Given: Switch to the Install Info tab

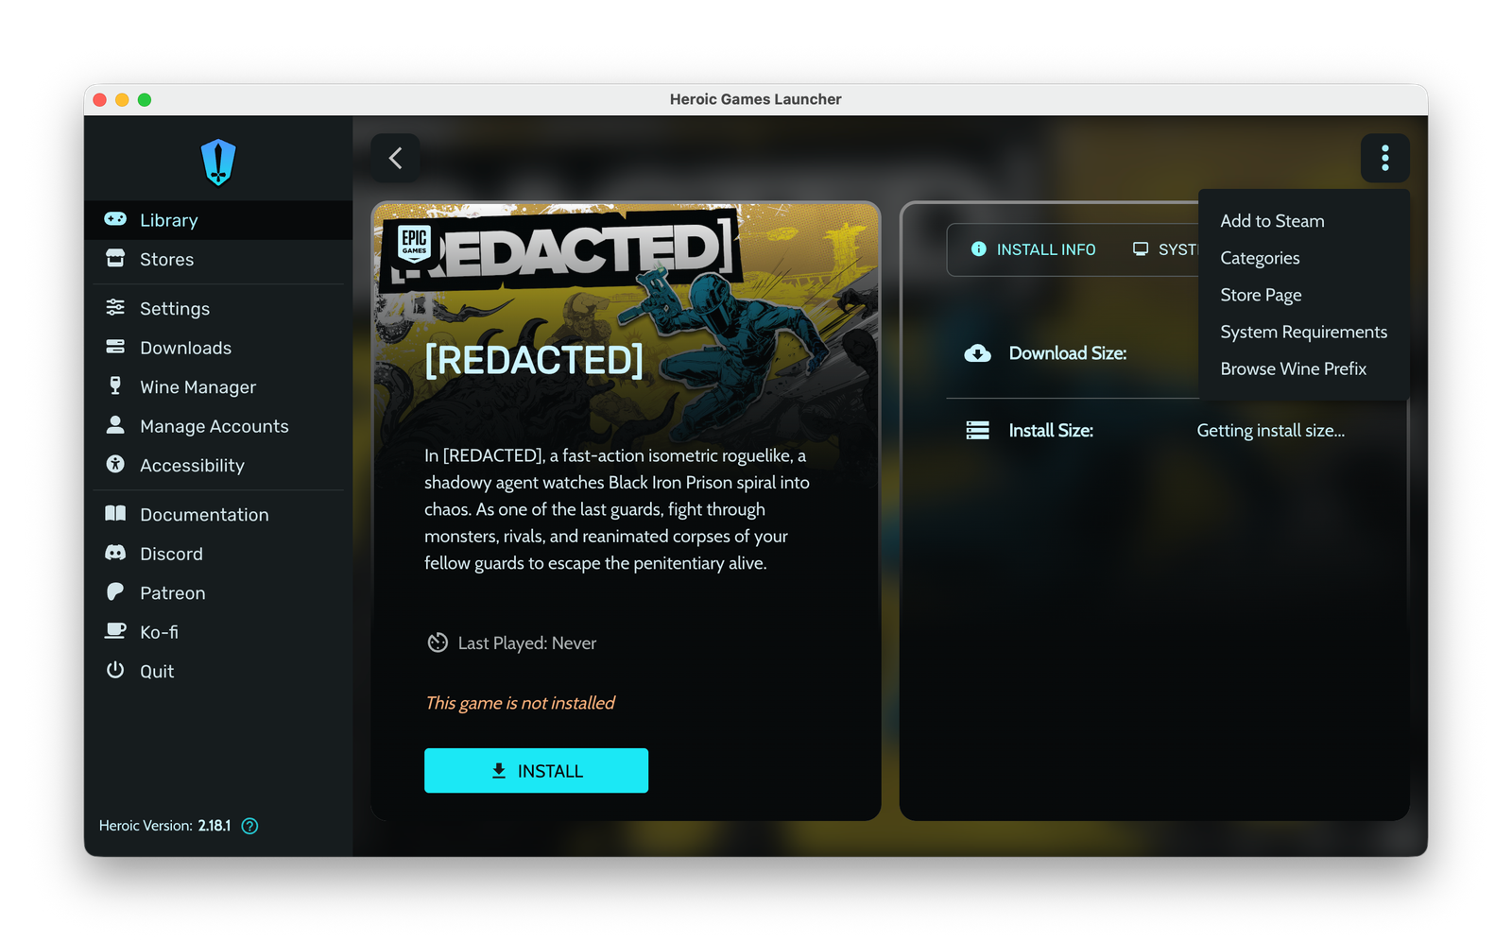Looking at the screenshot, I should [x=1034, y=249].
